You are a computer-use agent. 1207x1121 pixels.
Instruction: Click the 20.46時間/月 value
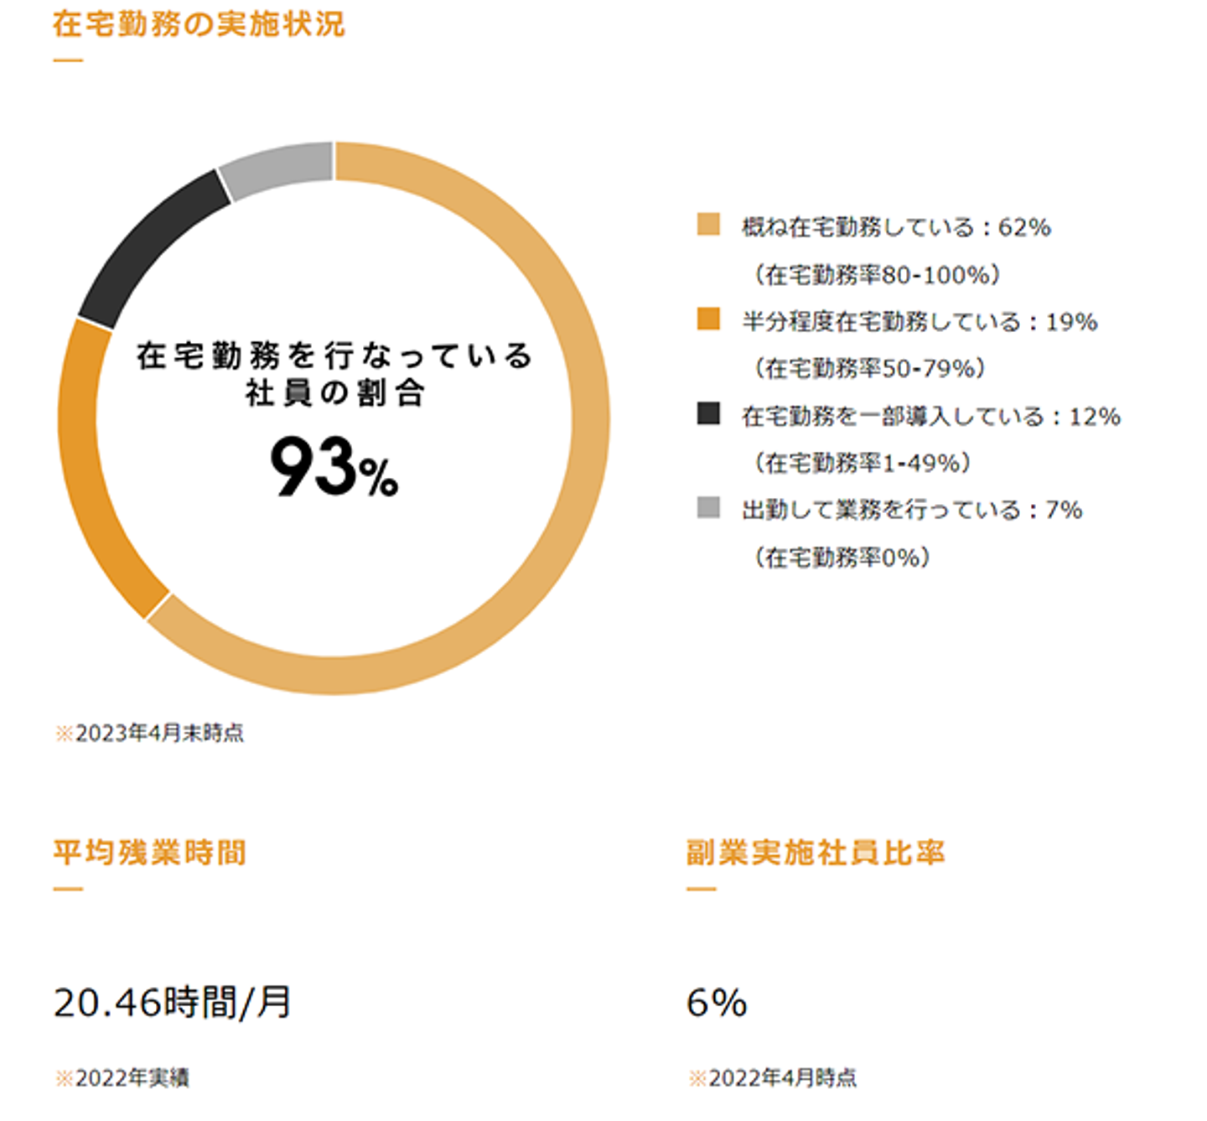173,1002
